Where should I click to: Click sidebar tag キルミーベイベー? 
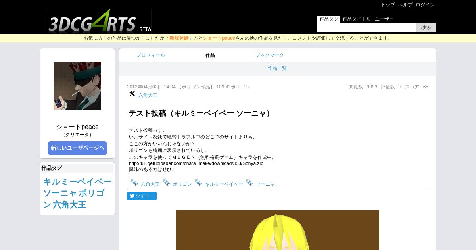click(x=77, y=182)
